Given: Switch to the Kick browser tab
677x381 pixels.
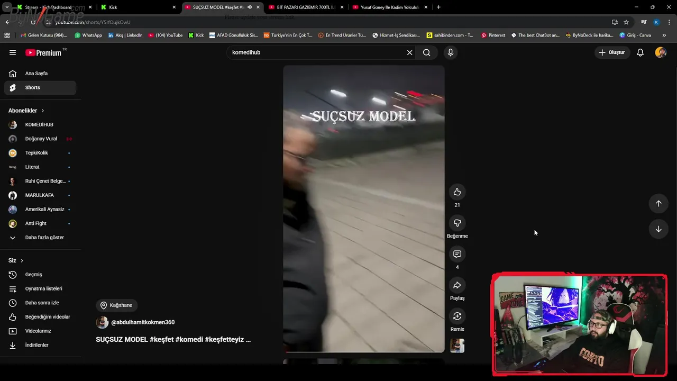Looking at the screenshot, I should [138, 7].
